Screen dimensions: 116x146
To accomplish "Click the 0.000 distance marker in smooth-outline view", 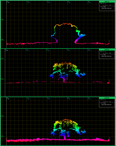I will pyautogui.click(x=8, y=2).
